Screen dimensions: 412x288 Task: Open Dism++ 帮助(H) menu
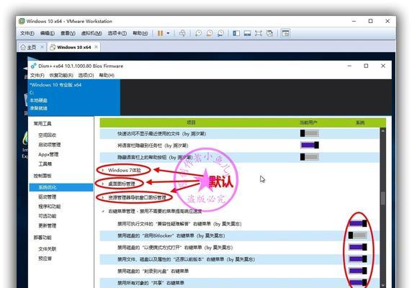107,76
